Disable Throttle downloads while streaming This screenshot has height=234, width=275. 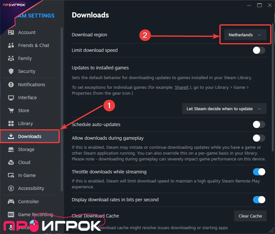(259, 172)
